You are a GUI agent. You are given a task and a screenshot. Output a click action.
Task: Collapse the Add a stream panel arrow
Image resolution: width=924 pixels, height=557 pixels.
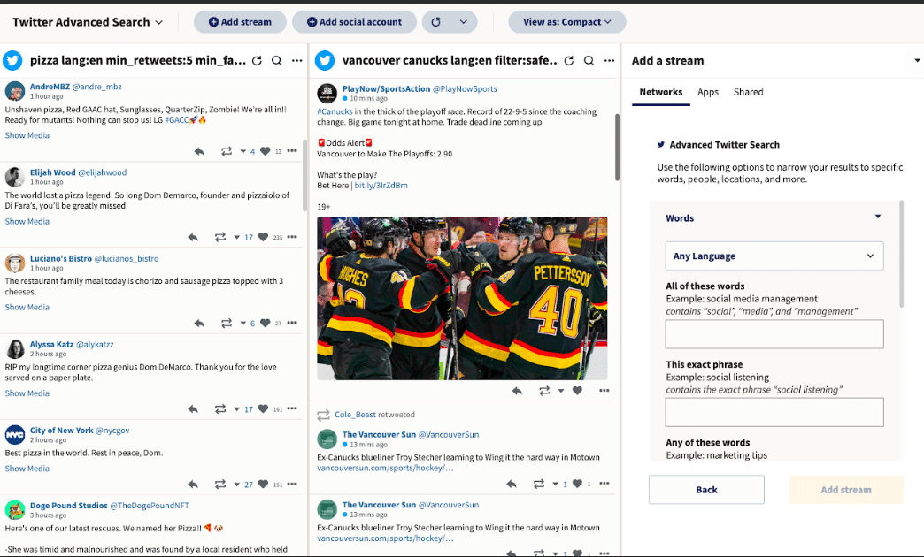point(917,61)
